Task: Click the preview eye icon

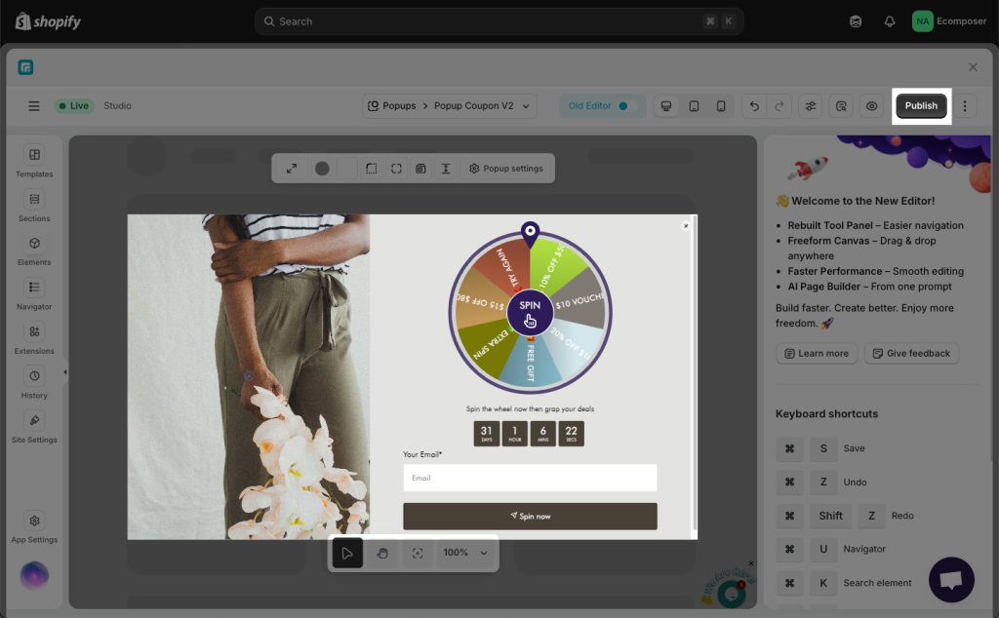Action: pyautogui.click(x=872, y=106)
